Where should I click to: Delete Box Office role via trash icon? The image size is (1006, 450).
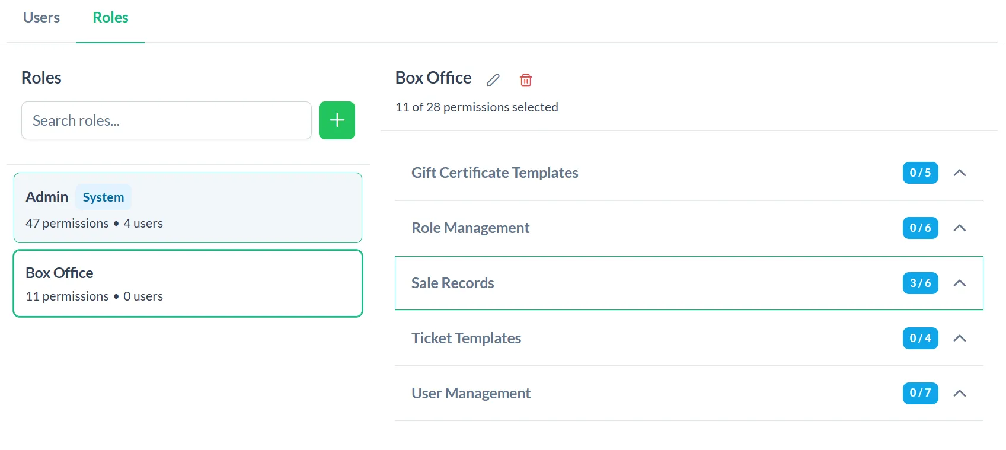(x=526, y=79)
